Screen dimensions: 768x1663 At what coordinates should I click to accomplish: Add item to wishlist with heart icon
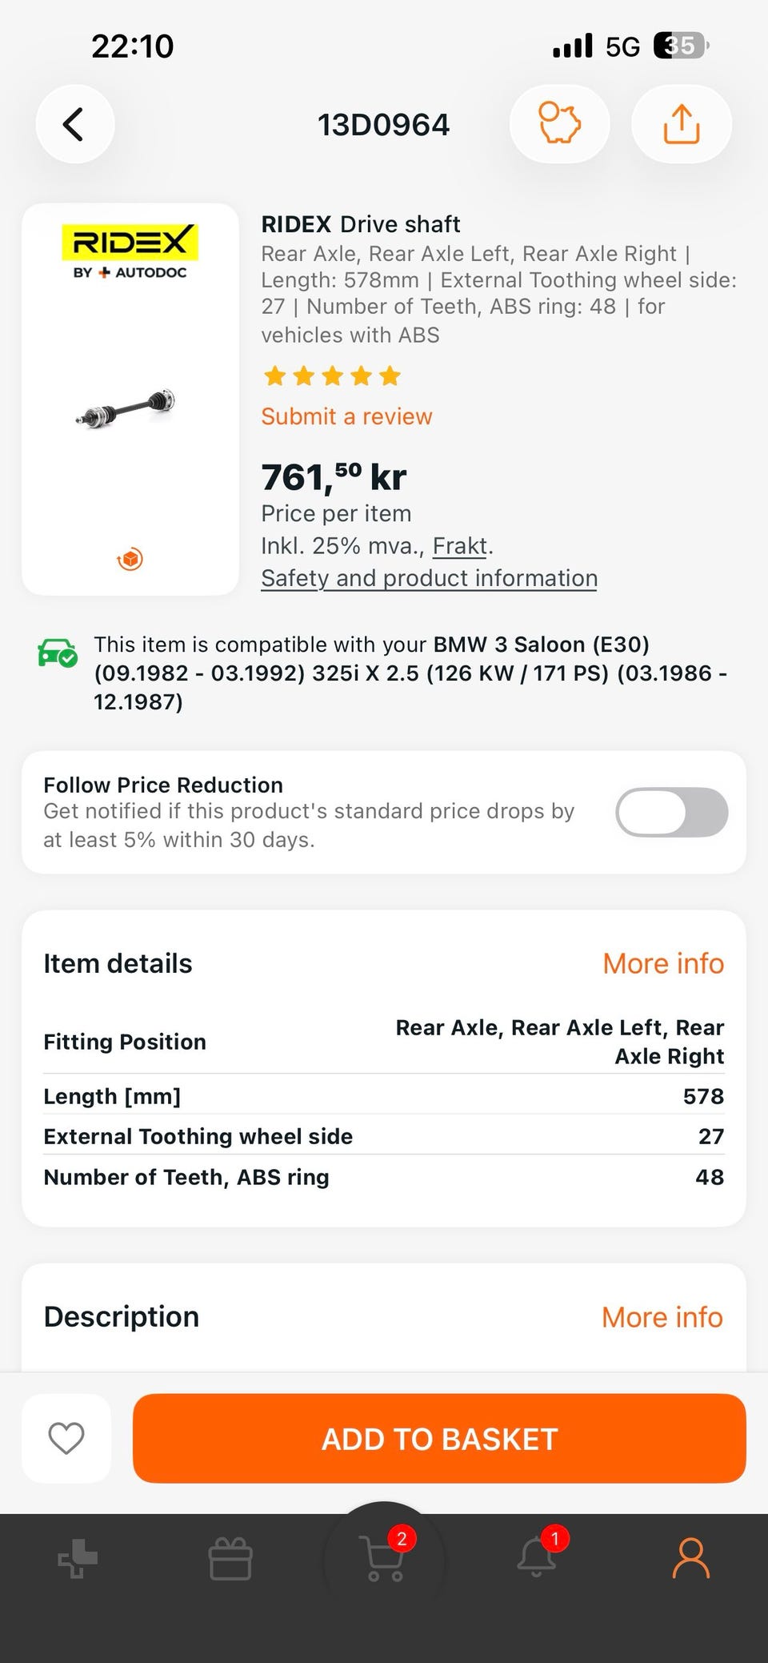coord(66,1438)
